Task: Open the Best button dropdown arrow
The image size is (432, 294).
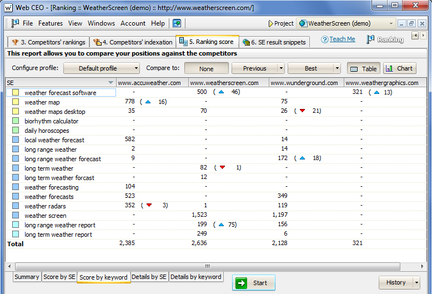Action: point(337,68)
